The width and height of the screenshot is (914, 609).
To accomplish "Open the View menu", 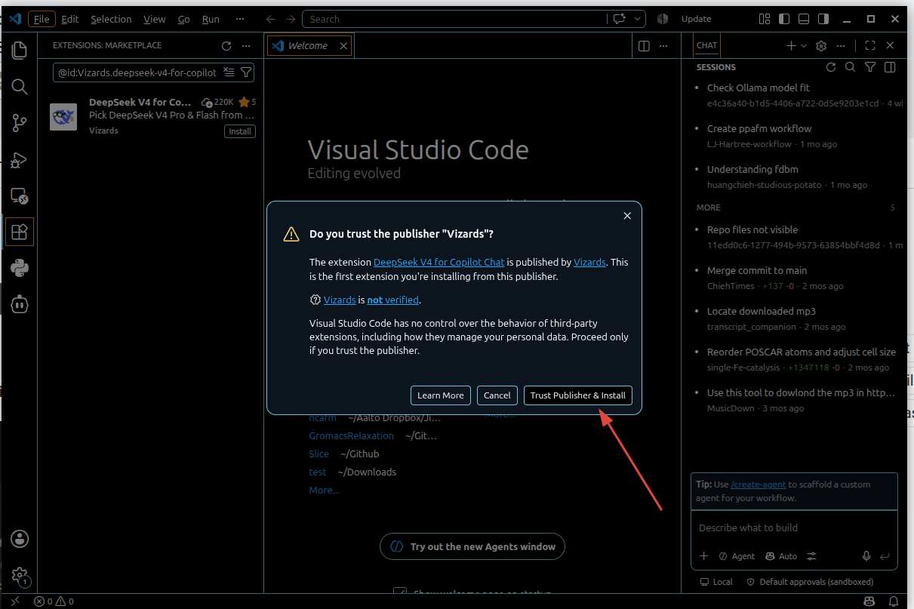I will (x=154, y=19).
